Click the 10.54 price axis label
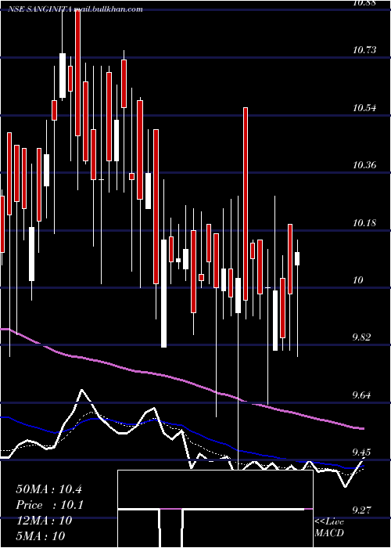The height and width of the screenshot is (548, 391). point(364,108)
